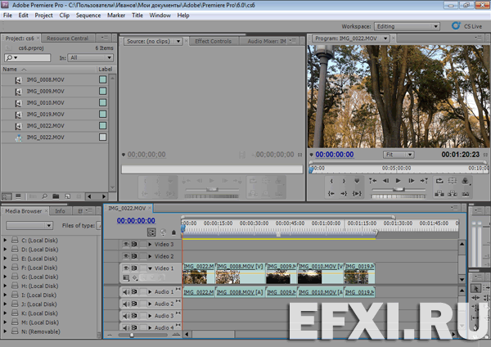
Task: Expand N: (Removable) drive tree
Action: [x=5, y=331]
